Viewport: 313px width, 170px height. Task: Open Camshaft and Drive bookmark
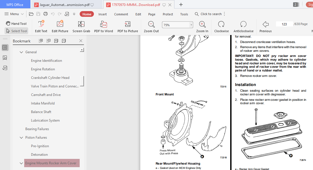(46, 95)
